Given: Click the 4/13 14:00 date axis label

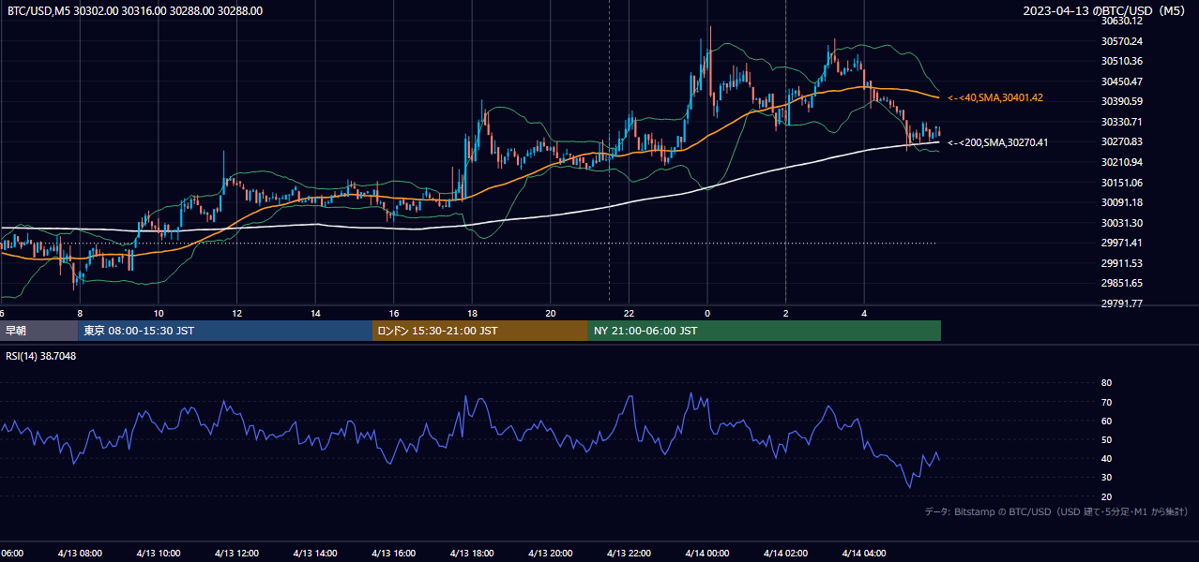Looking at the screenshot, I should click(315, 554).
